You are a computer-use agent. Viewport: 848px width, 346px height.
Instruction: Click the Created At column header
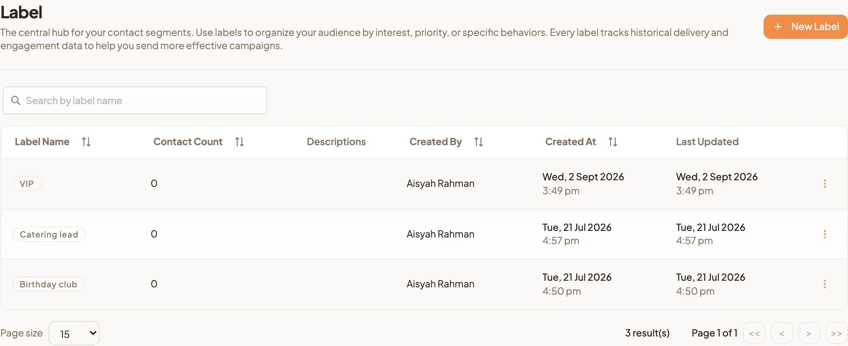tap(571, 142)
